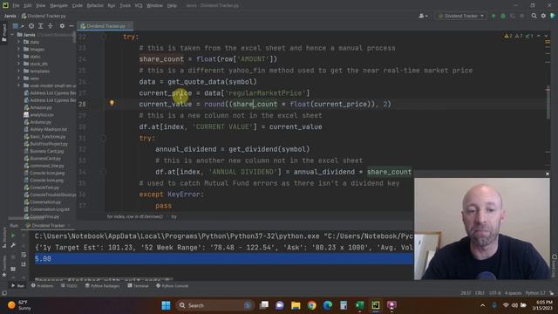Open the Windows Start menu
The height and width of the screenshot is (314, 558).
pyautogui.click(x=166, y=305)
